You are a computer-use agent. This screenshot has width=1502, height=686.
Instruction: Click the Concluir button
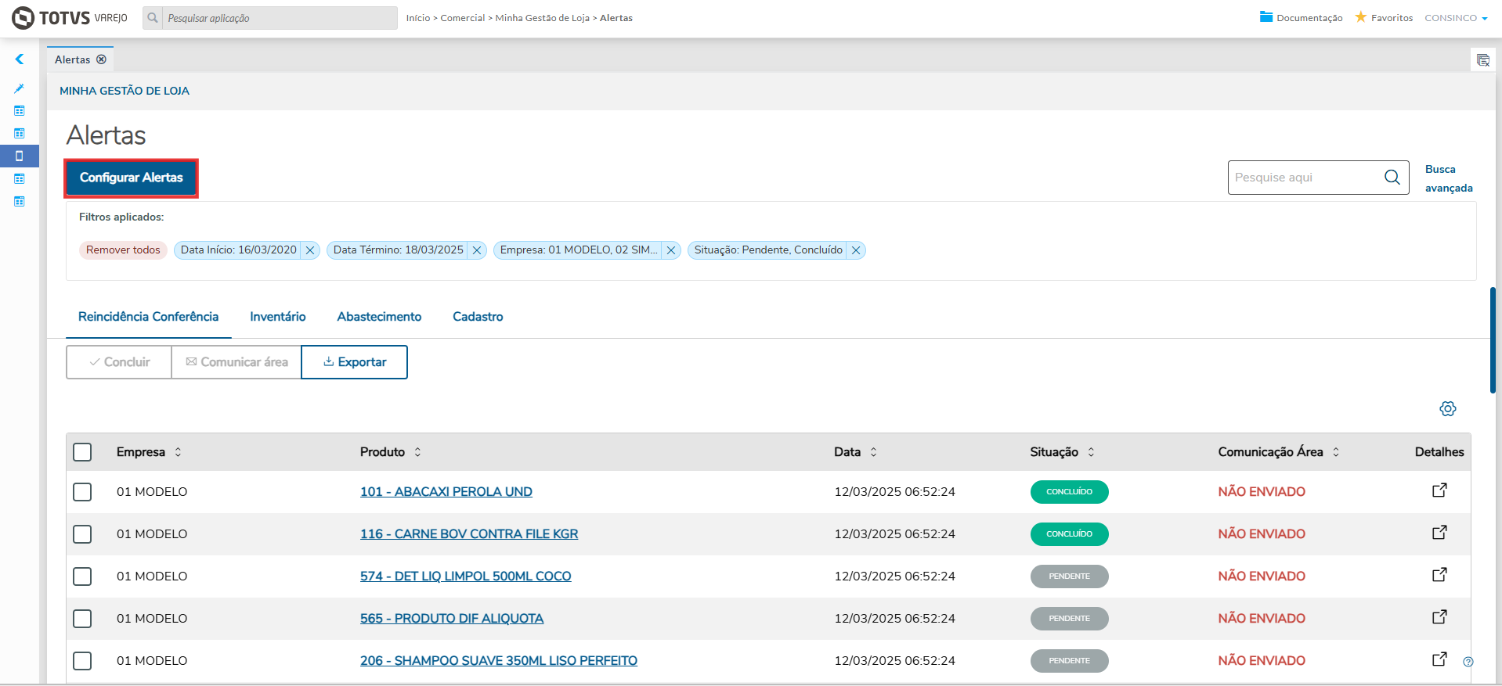119,362
